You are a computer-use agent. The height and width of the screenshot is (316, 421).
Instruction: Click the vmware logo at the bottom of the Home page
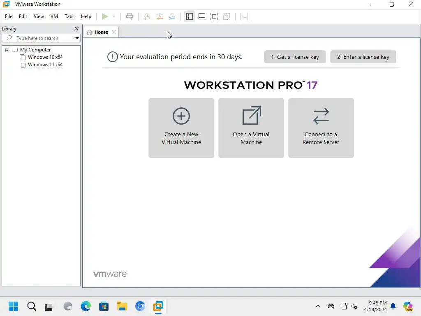[x=110, y=274]
